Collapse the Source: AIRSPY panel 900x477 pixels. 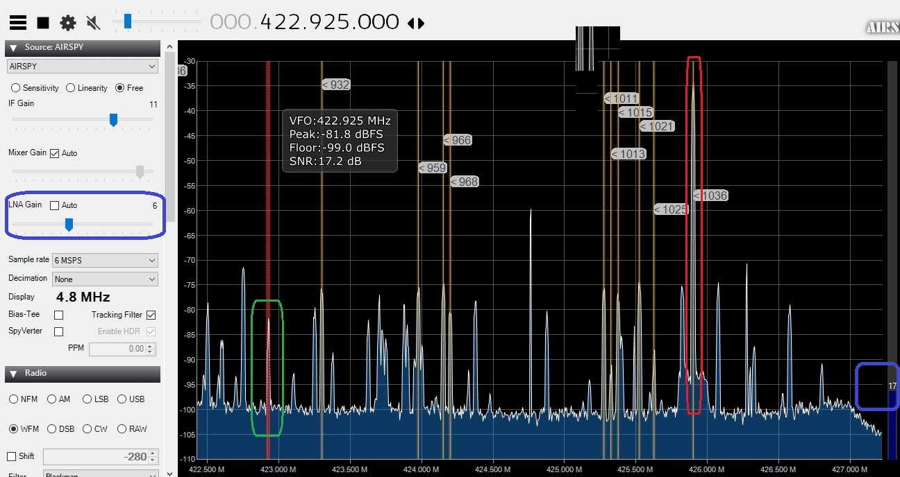pyautogui.click(x=13, y=48)
